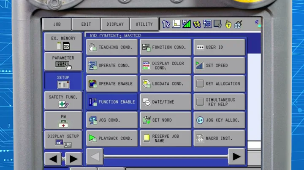Image resolution: width=304 pixels, height=170 pixels.
Task: Open the UTILITY menu
Action: click(x=144, y=24)
